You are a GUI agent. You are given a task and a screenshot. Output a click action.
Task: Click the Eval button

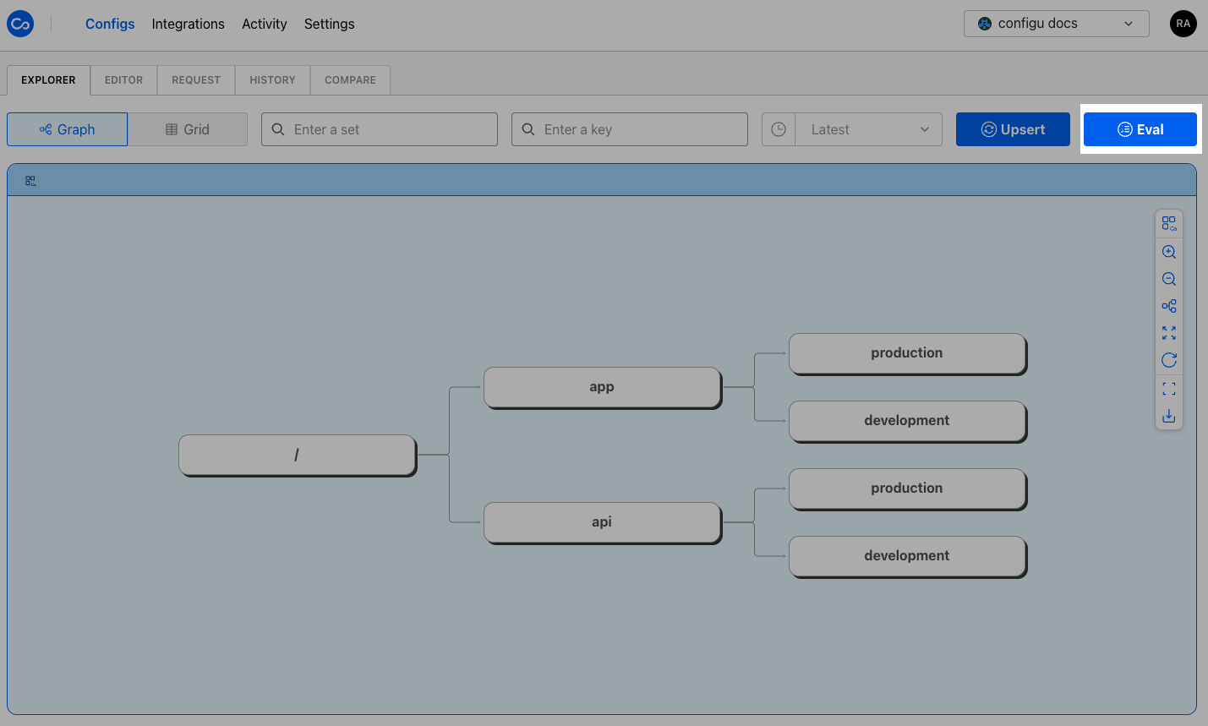point(1140,129)
